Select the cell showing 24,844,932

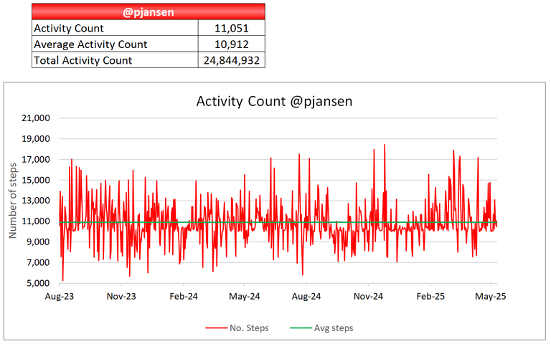232,60
